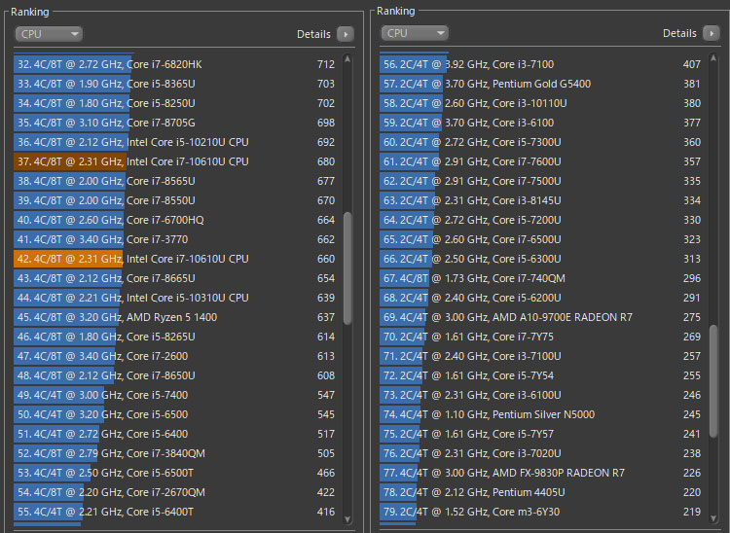Select rank 70 Core i7-7Y75 row
730x533 pixels.
542,337
